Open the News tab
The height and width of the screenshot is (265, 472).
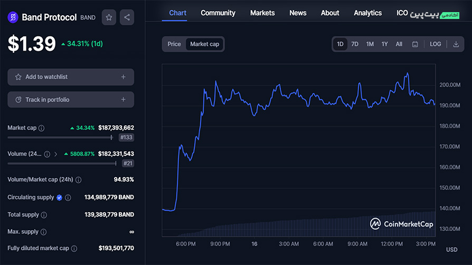pos(298,13)
